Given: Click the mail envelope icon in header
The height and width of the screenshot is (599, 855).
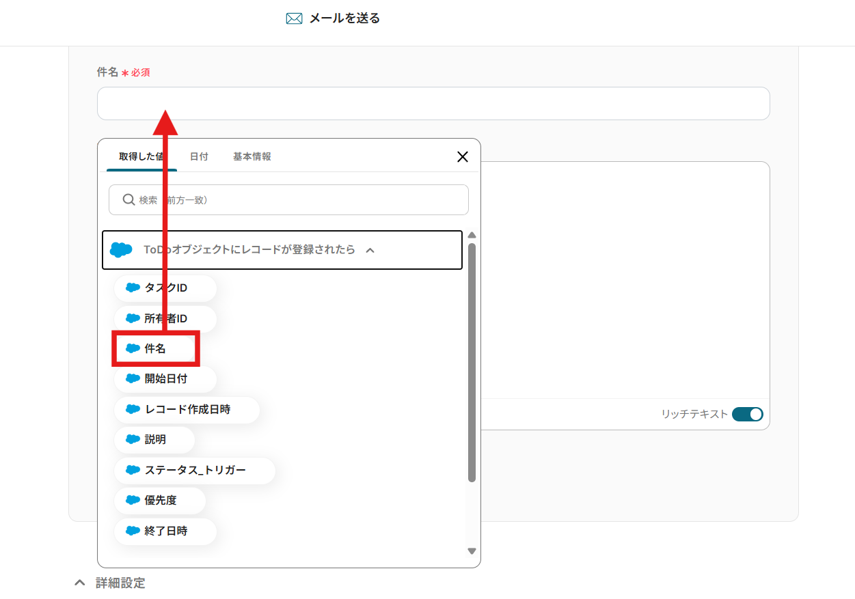Looking at the screenshot, I should [294, 18].
